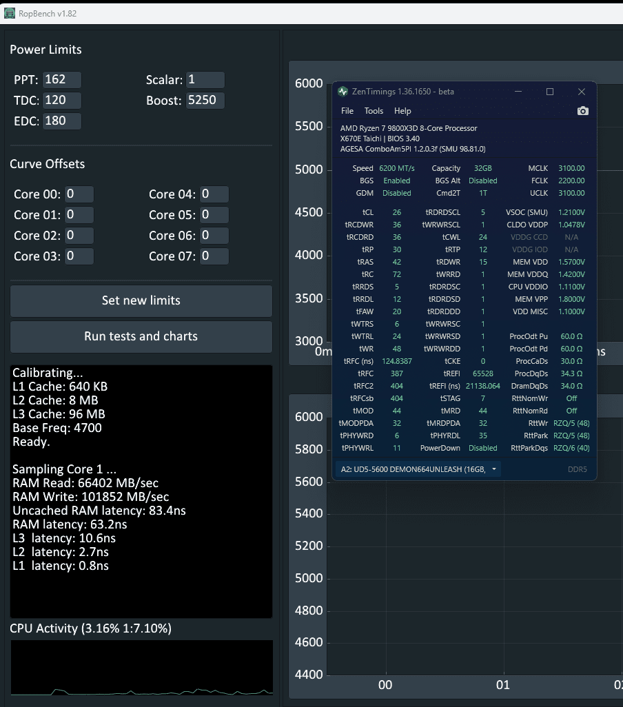Click the FCLK value 2200.00
Screen dimensions: 623x707
coord(571,181)
